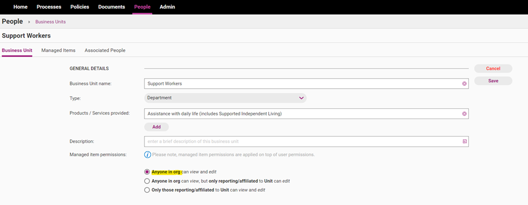The image size is (528, 205).
Task: Click the breadcrumb arrow after People
Action: pyautogui.click(x=29, y=22)
